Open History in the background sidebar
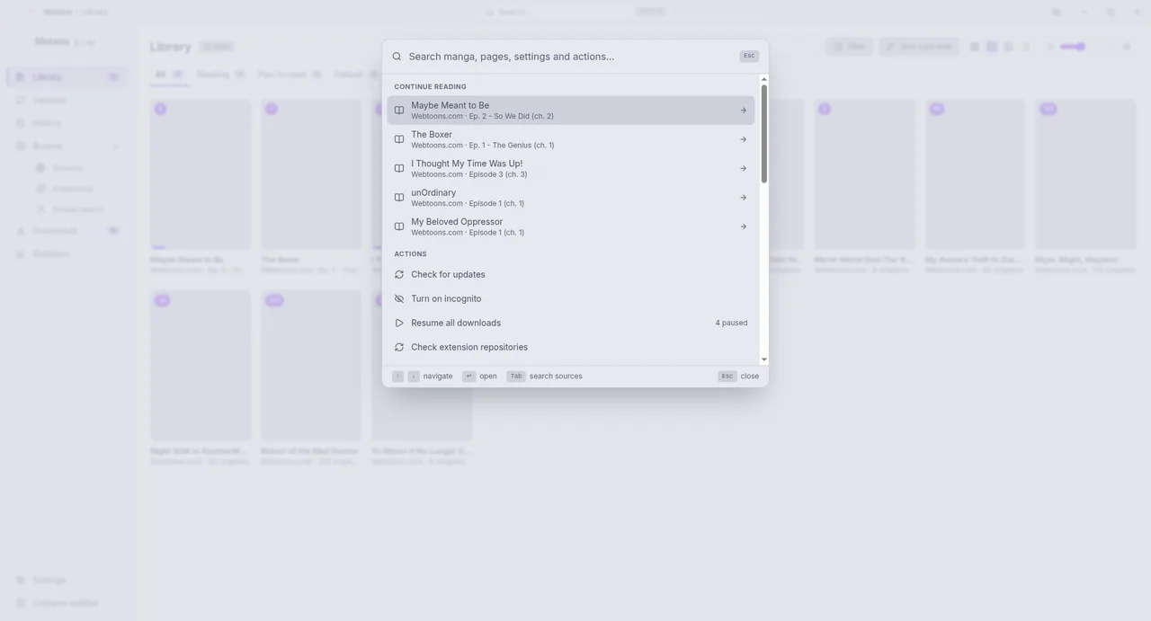 point(67,123)
